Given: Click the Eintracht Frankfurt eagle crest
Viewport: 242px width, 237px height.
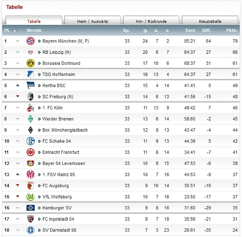Looking at the screenshot, I should 30,152.
